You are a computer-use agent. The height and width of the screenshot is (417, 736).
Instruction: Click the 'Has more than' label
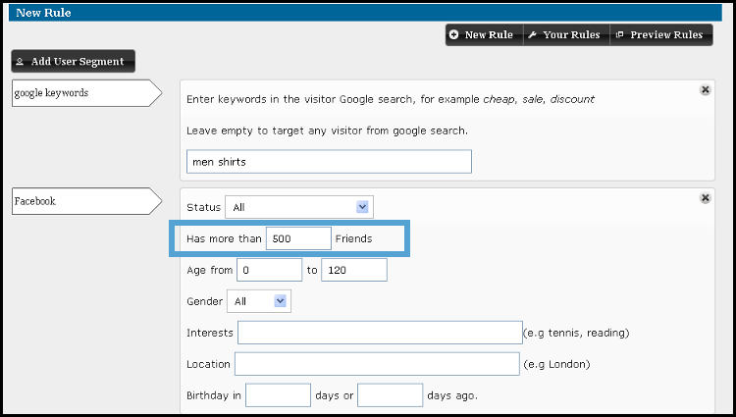tap(224, 238)
